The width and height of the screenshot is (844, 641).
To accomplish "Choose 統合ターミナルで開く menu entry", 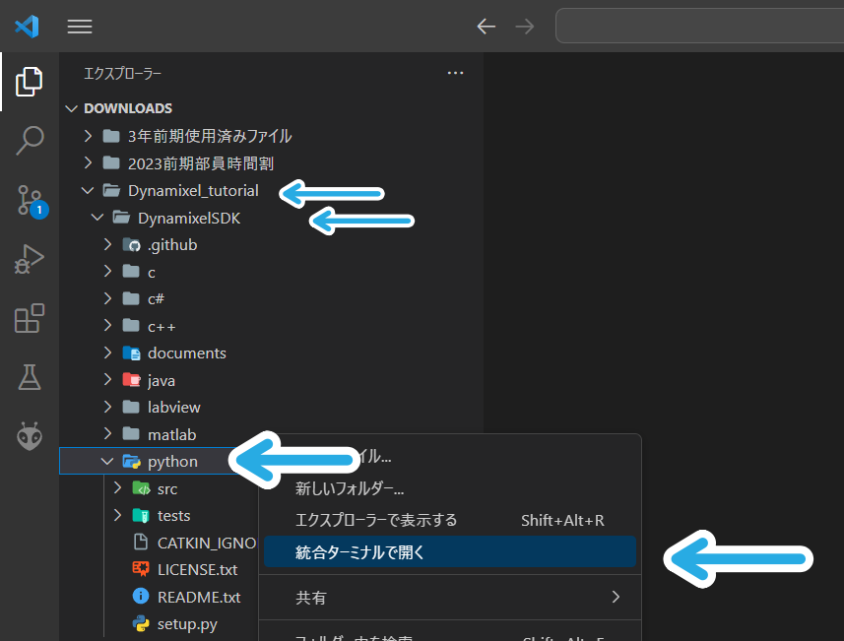I will tap(449, 551).
